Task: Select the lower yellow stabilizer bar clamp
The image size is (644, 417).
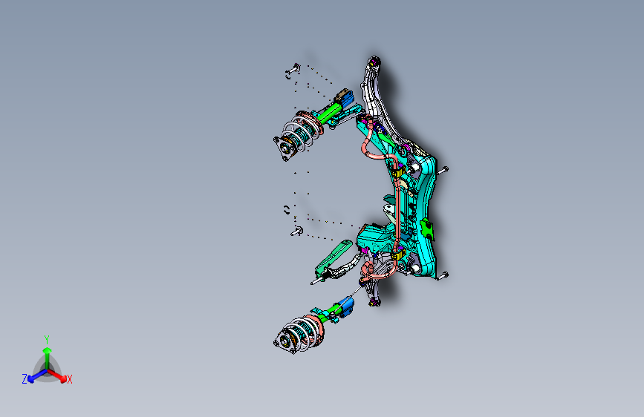Action: (397, 255)
